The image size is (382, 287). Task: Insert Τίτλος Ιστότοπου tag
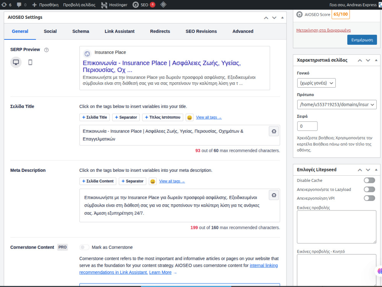click(163, 117)
